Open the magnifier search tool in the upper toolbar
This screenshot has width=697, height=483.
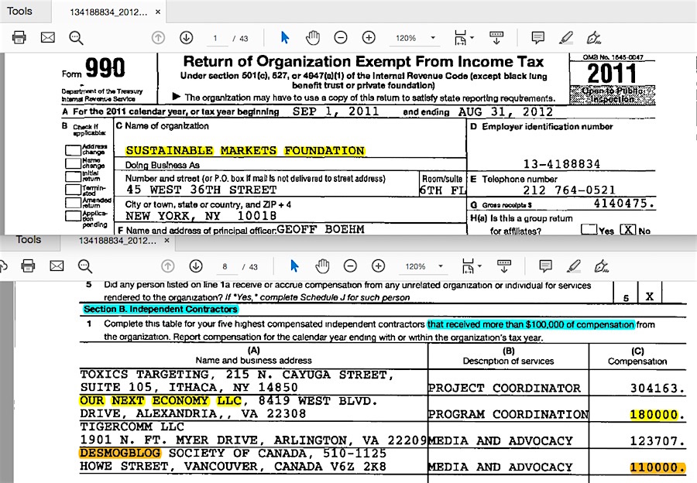(x=76, y=38)
